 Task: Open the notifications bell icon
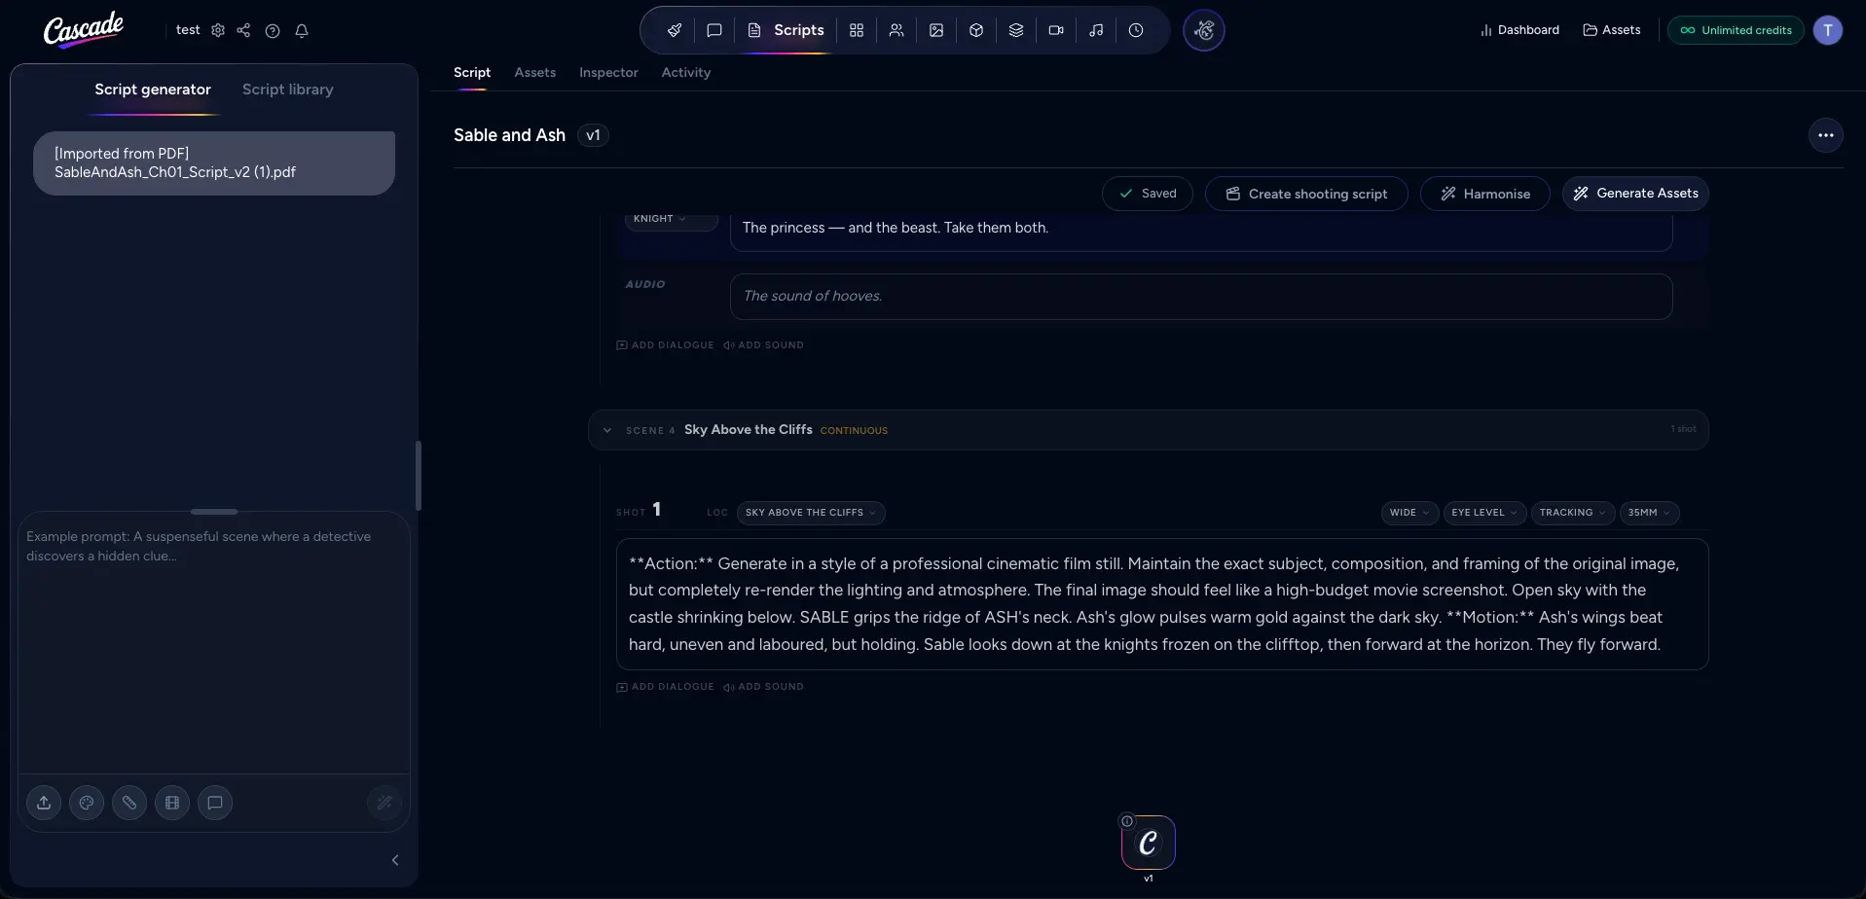pos(302,30)
